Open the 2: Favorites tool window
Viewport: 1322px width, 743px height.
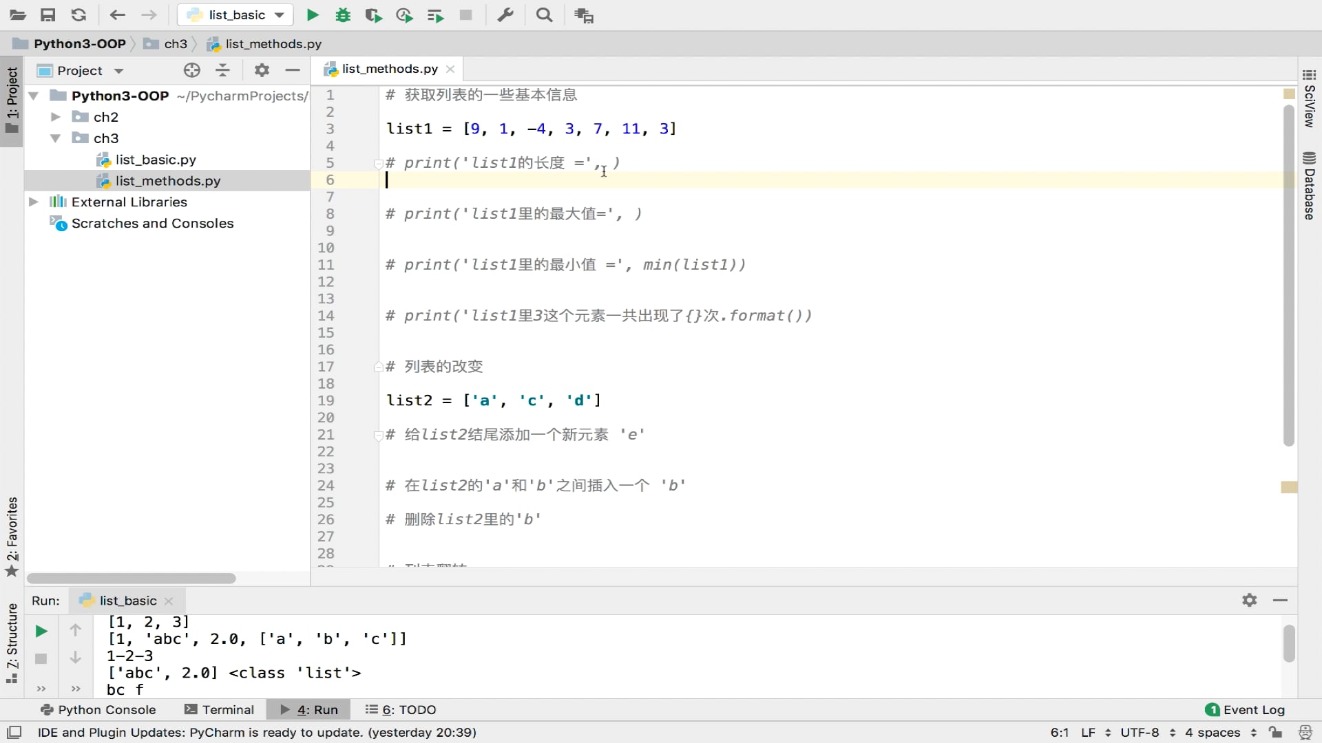[11, 533]
